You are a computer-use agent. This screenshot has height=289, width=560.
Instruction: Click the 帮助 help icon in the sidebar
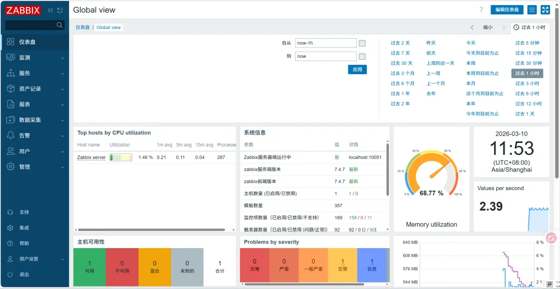click(x=10, y=243)
